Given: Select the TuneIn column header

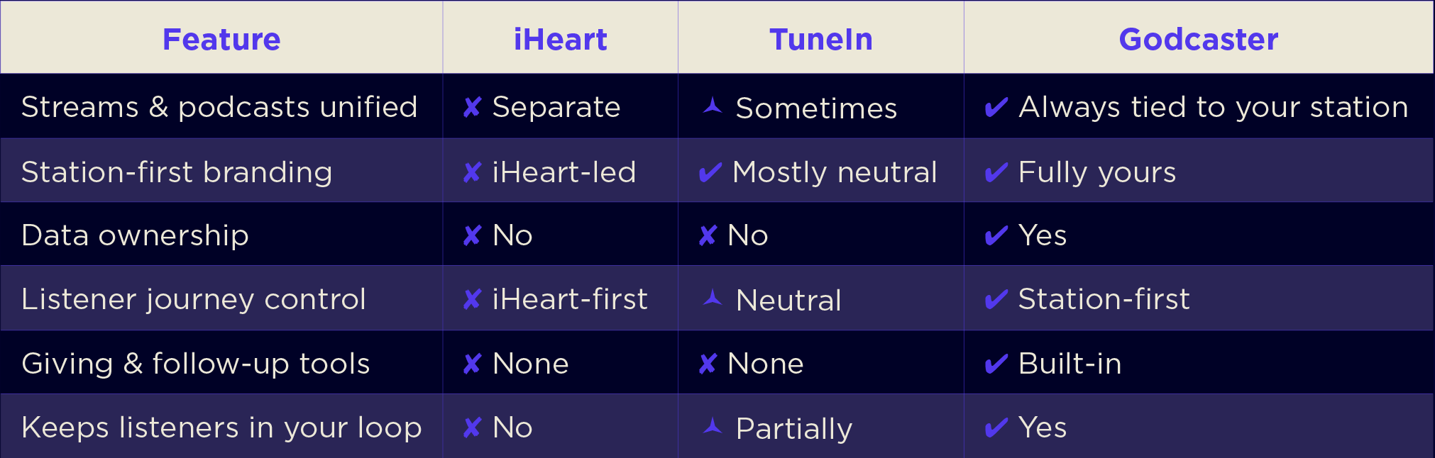Looking at the screenshot, I should click(820, 39).
